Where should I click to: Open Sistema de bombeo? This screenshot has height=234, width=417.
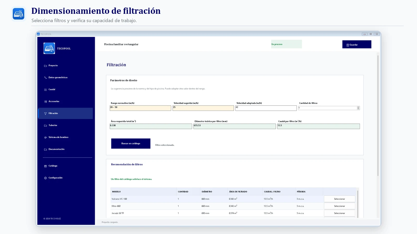(x=65, y=137)
